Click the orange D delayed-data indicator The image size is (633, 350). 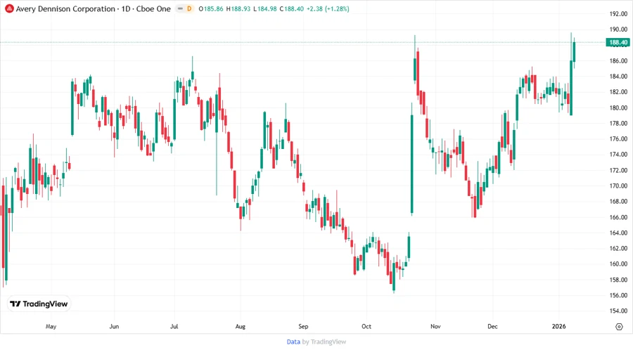pos(189,8)
